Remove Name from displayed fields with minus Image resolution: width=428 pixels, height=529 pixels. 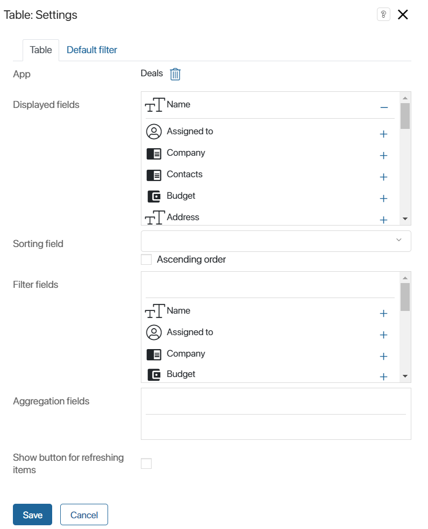[384, 107]
